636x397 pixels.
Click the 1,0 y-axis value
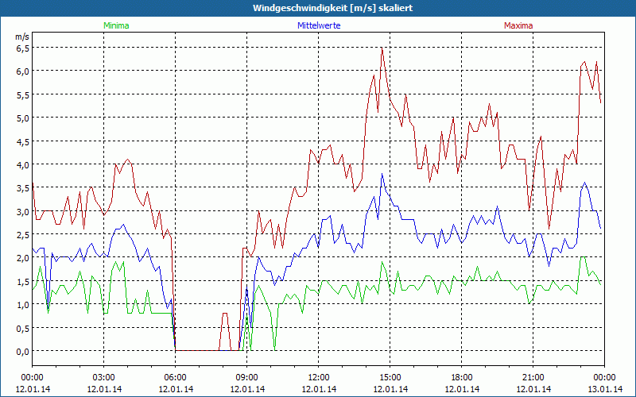point(23,305)
